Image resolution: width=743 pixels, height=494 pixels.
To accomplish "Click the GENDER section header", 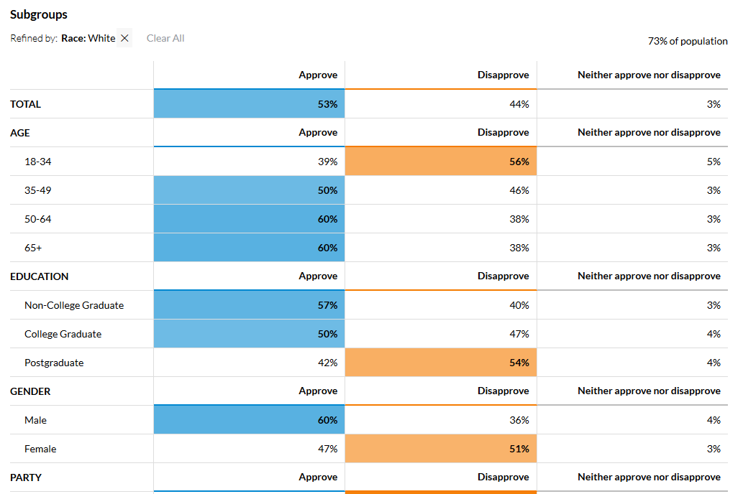I will [x=30, y=391].
